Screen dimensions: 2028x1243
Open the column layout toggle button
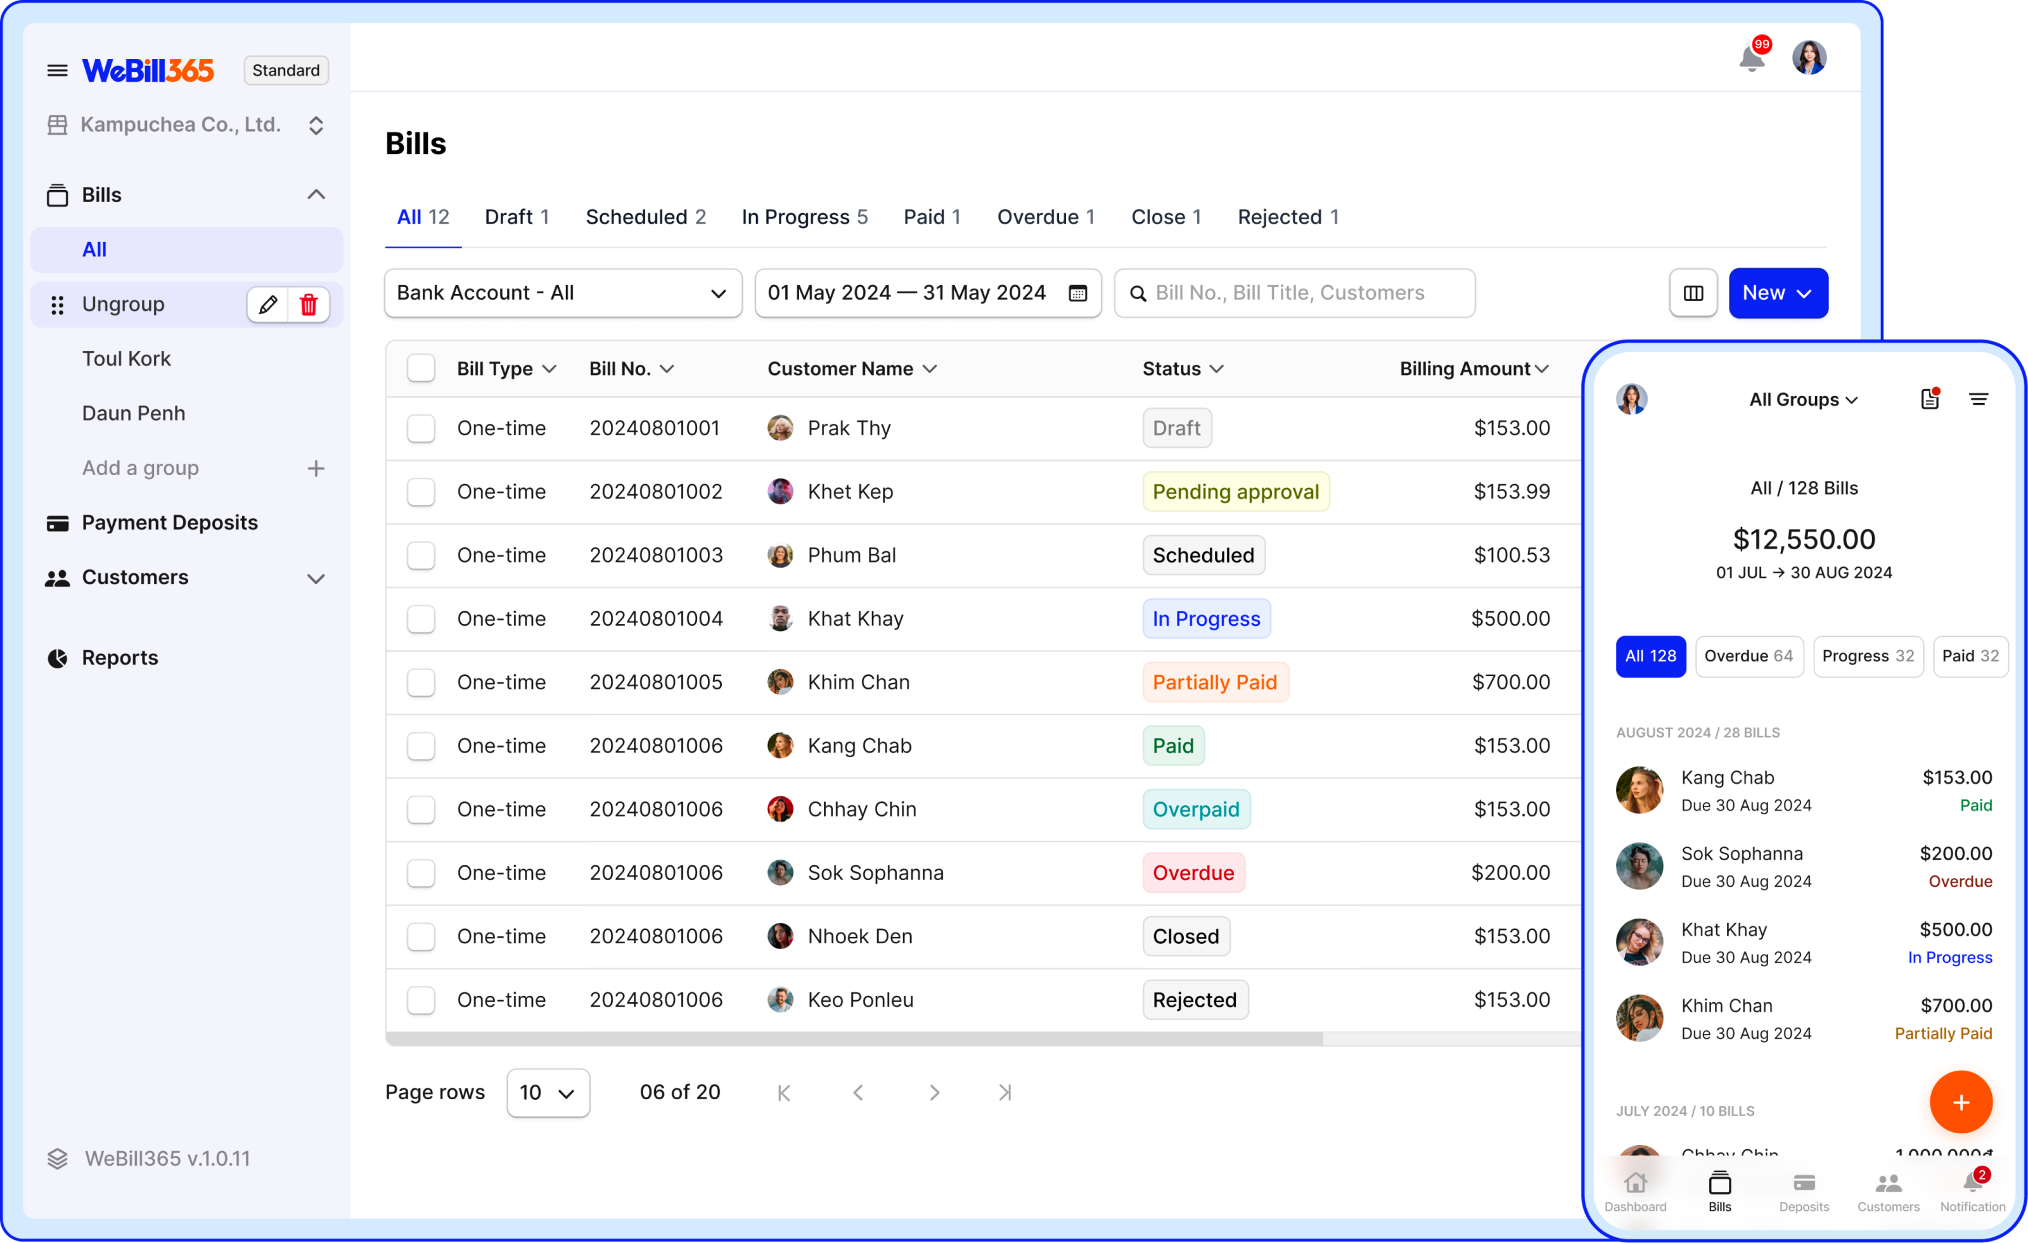(1693, 293)
